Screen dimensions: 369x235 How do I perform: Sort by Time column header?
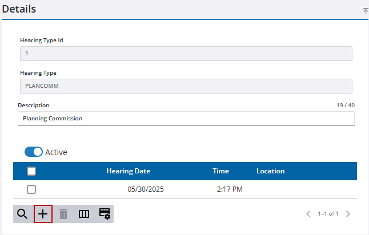pyautogui.click(x=220, y=171)
